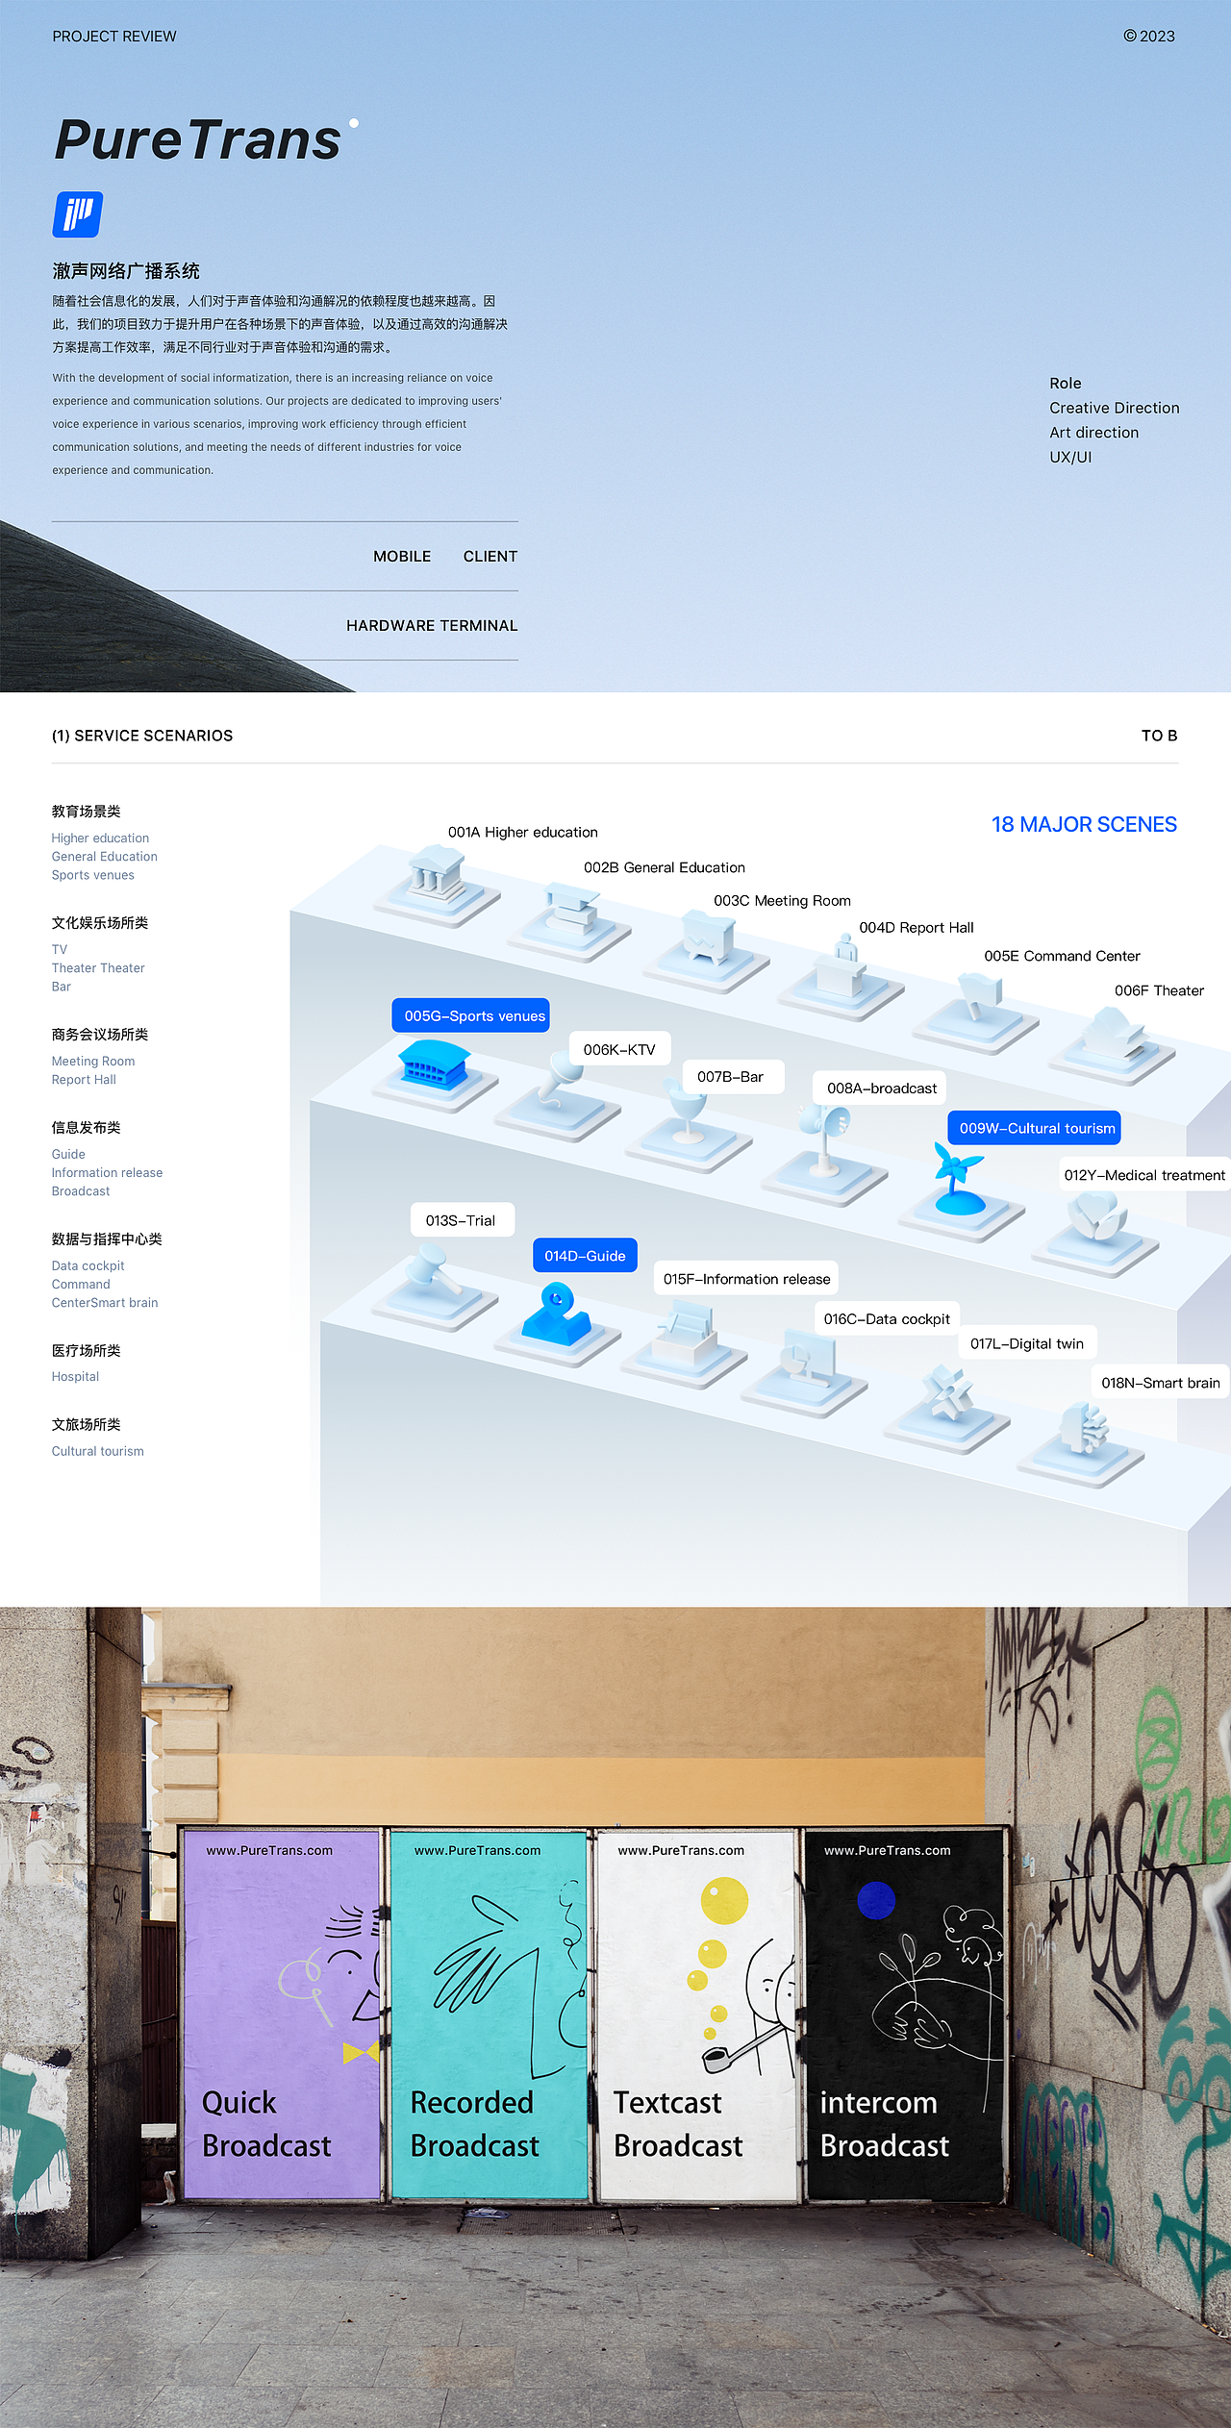Screen dimensions: 1231x2428
Task: Click the TO B label
Action: 1160,736
